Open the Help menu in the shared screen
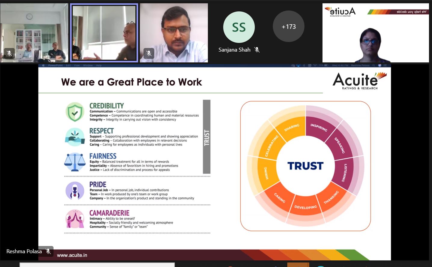 [99, 65]
